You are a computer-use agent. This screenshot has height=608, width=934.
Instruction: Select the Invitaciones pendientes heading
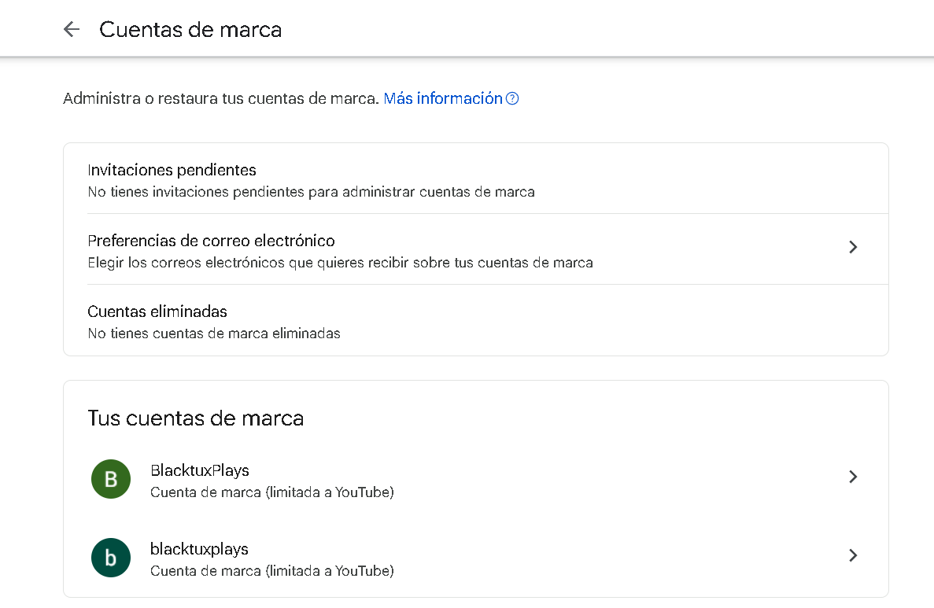[x=172, y=171]
